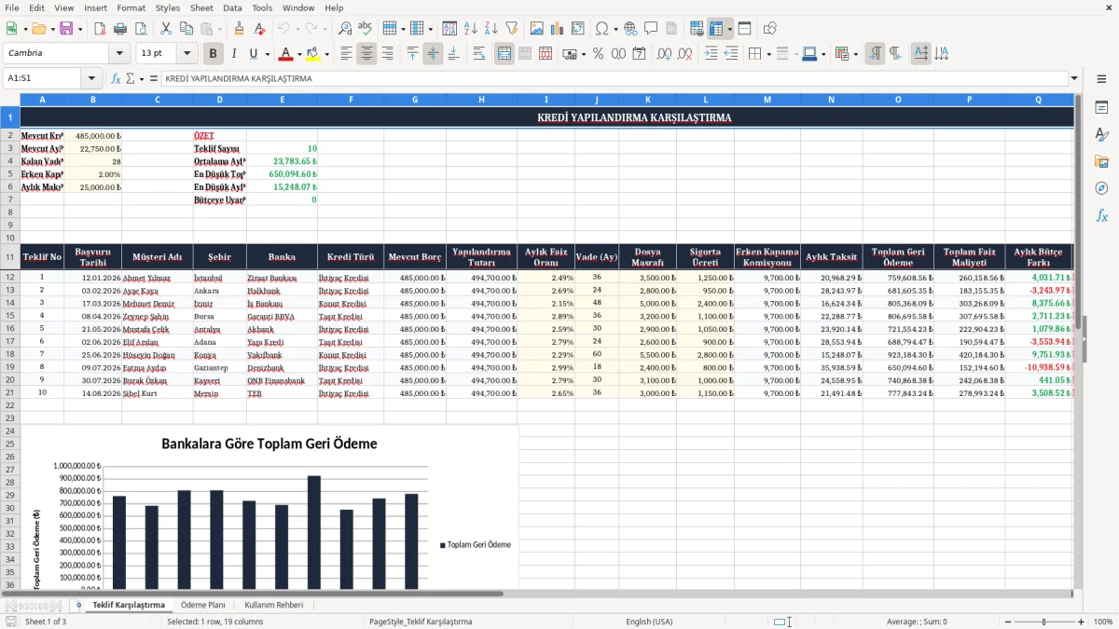Image resolution: width=1119 pixels, height=629 pixels.
Task: Click the Save document icon
Action: tap(65, 29)
